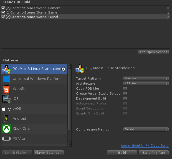Viewport: 172px width, 159px height.
Task: Toggle the Scripts Only Build checkbox
Action: pos(125,113)
